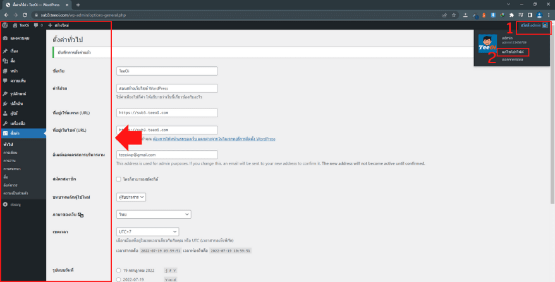Open แผงควบคุม (Dashboard) sidebar icon
555x282 pixels.
tap(5, 38)
